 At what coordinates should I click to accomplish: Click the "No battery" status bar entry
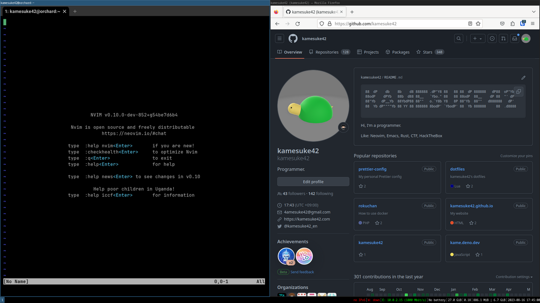436,300
